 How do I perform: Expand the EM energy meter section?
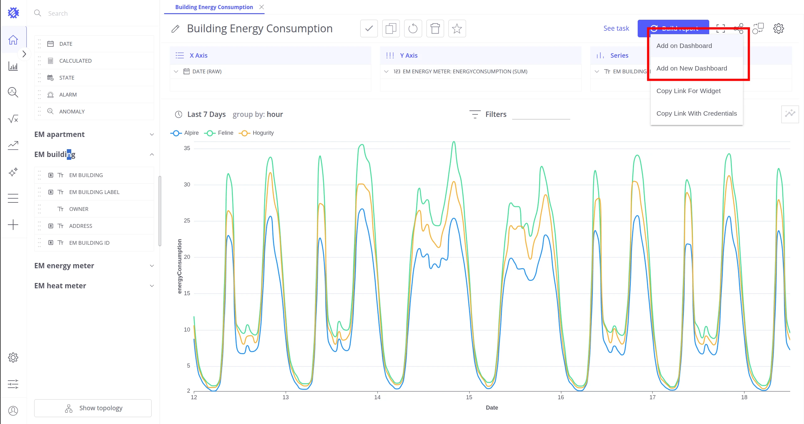tap(94, 266)
